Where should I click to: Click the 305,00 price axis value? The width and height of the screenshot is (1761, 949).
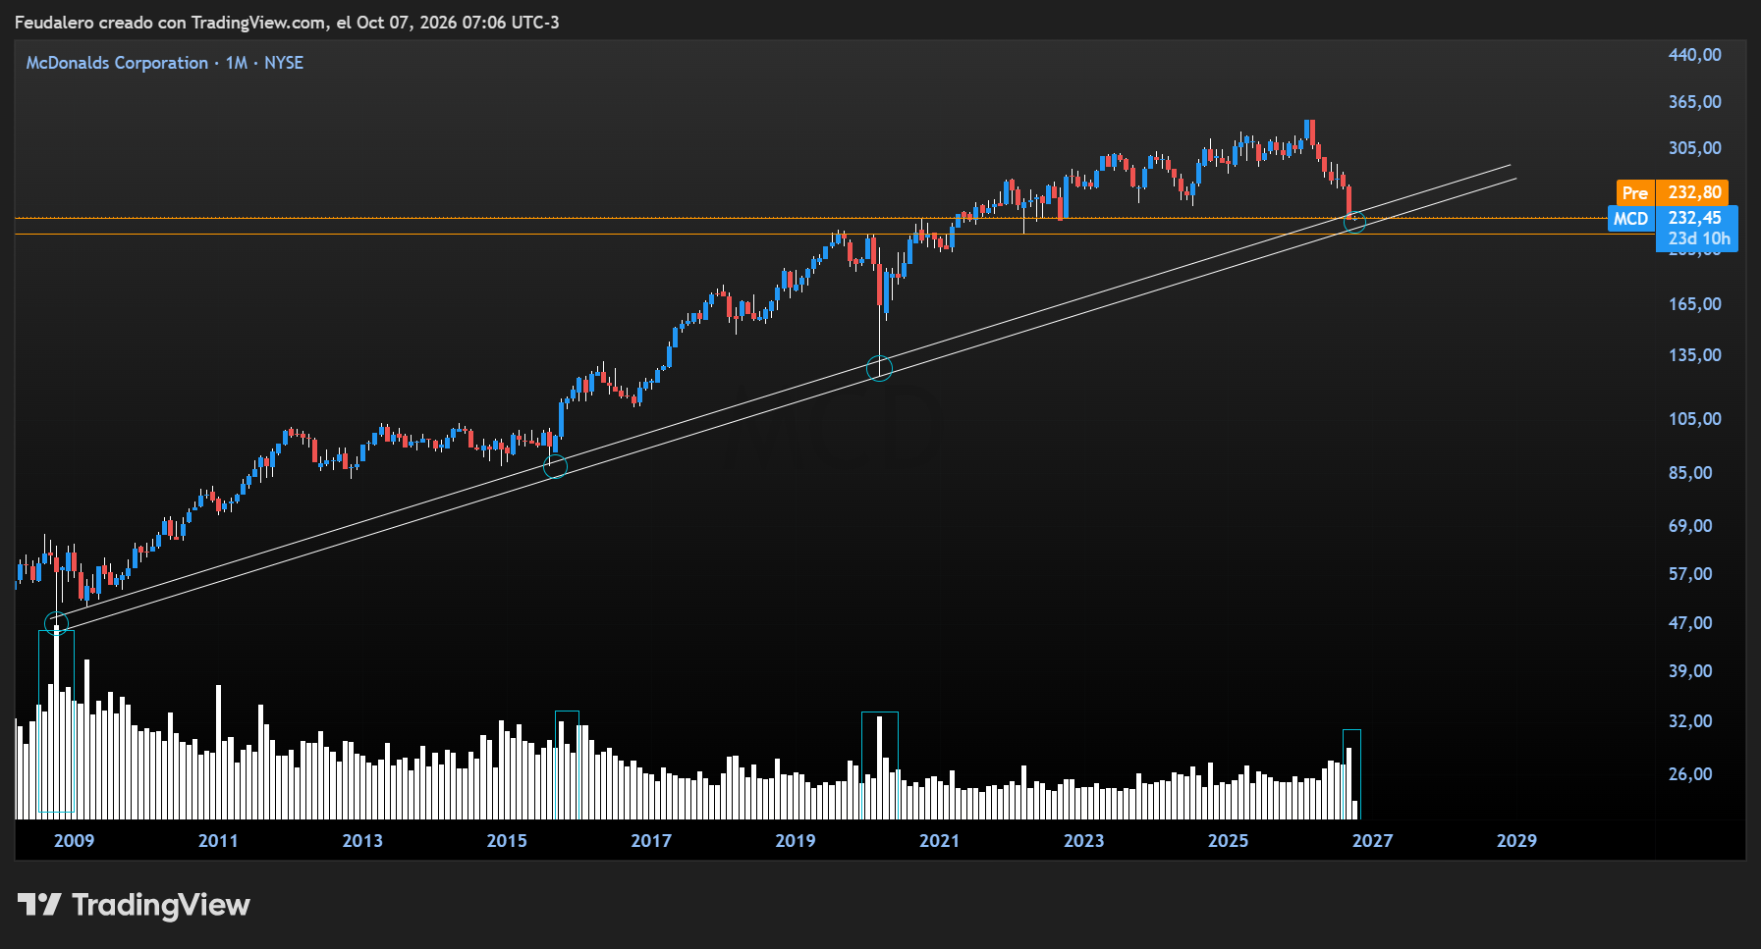point(1694,148)
